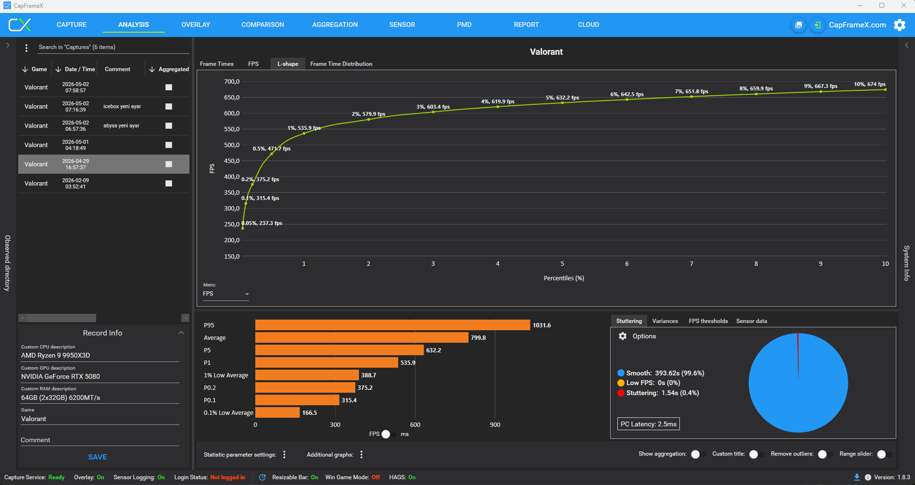The height and width of the screenshot is (485, 915).
Task: Click the SAVE button in Record Info
Action: (98, 457)
